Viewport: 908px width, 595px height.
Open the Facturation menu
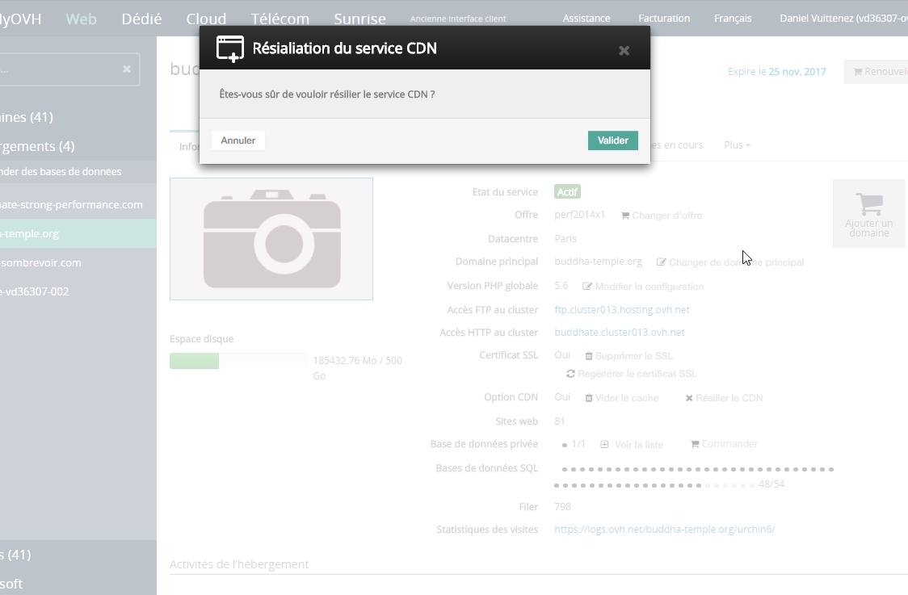pos(664,19)
